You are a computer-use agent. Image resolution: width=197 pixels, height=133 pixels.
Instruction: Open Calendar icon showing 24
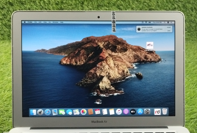[98, 112]
